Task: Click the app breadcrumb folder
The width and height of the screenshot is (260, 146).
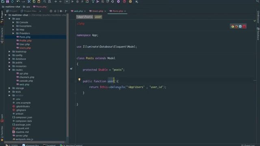Action: click(26, 7)
